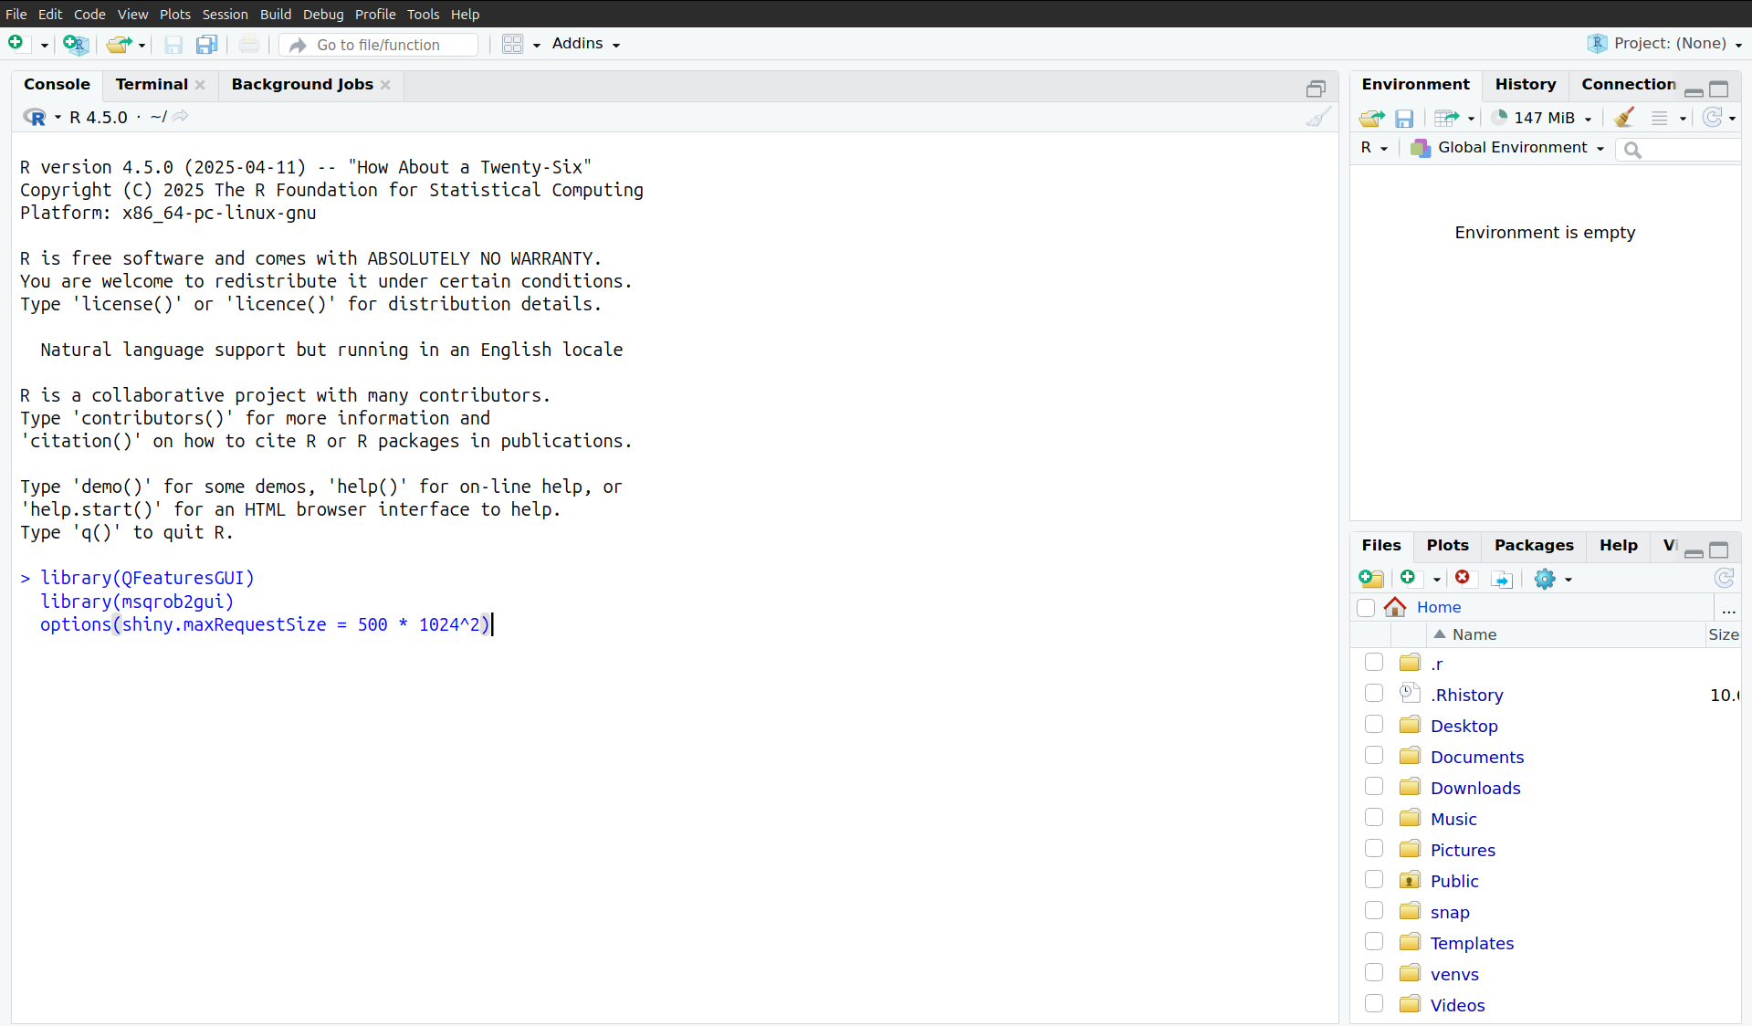Click the home icon in Files breadcrumb

point(1395,607)
